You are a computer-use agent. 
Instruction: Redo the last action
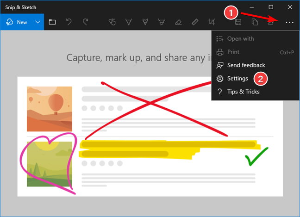[85, 22]
